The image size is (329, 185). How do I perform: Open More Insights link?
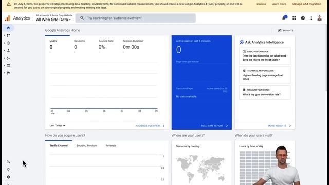[x=279, y=126]
